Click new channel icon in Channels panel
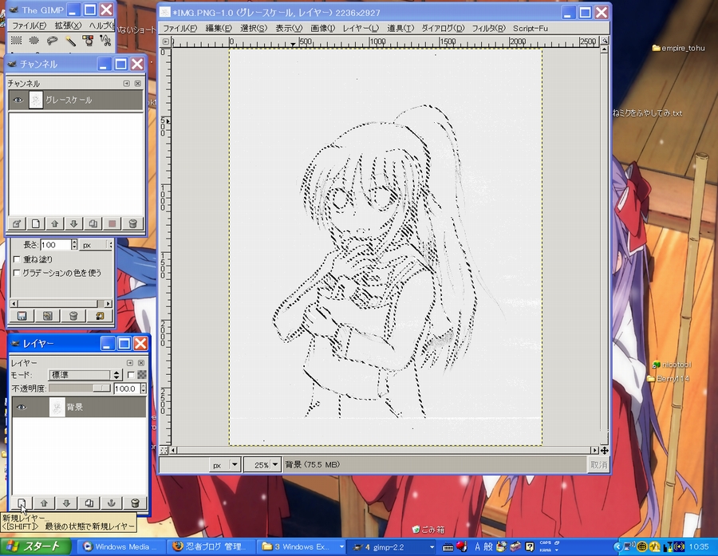The width and height of the screenshot is (718, 556). (36, 223)
